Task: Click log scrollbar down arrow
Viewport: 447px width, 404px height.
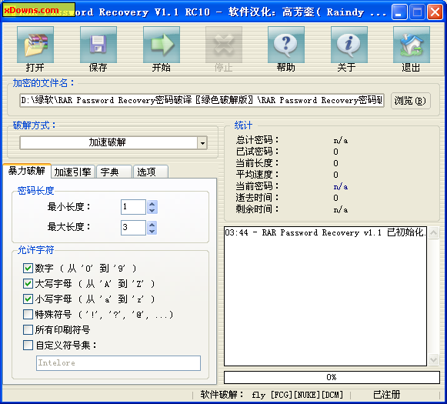Action: tap(433, 359)
